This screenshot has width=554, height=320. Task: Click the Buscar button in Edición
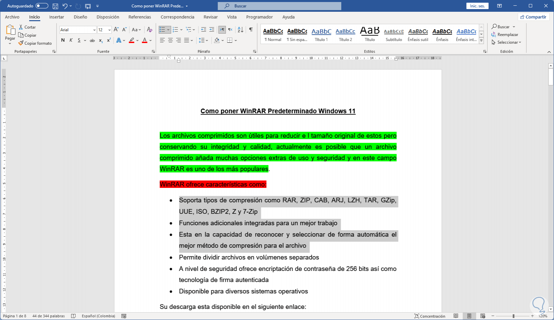pyautogui.click(x=503, y=27)
